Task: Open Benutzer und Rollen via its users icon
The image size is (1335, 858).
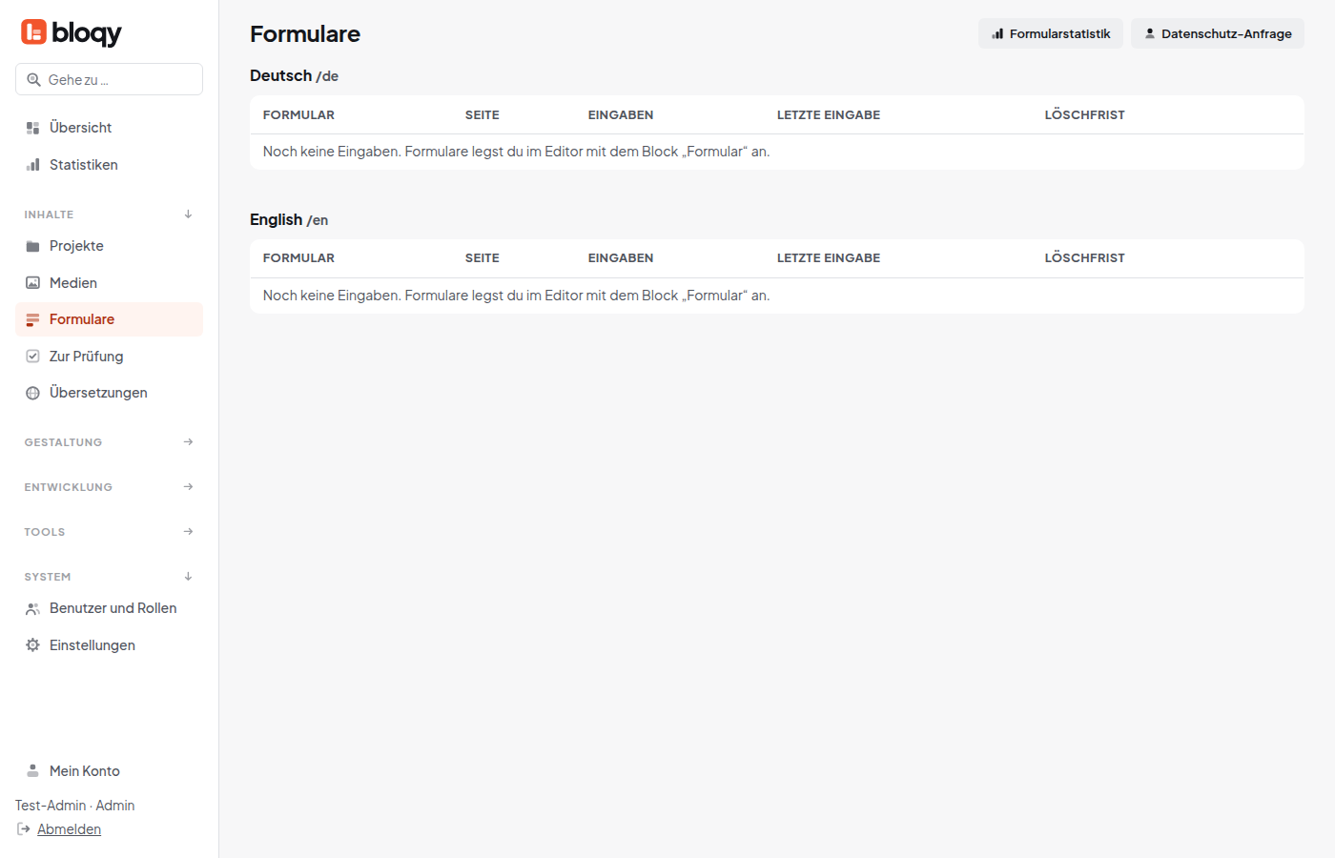Action: (x=32, y=608)
